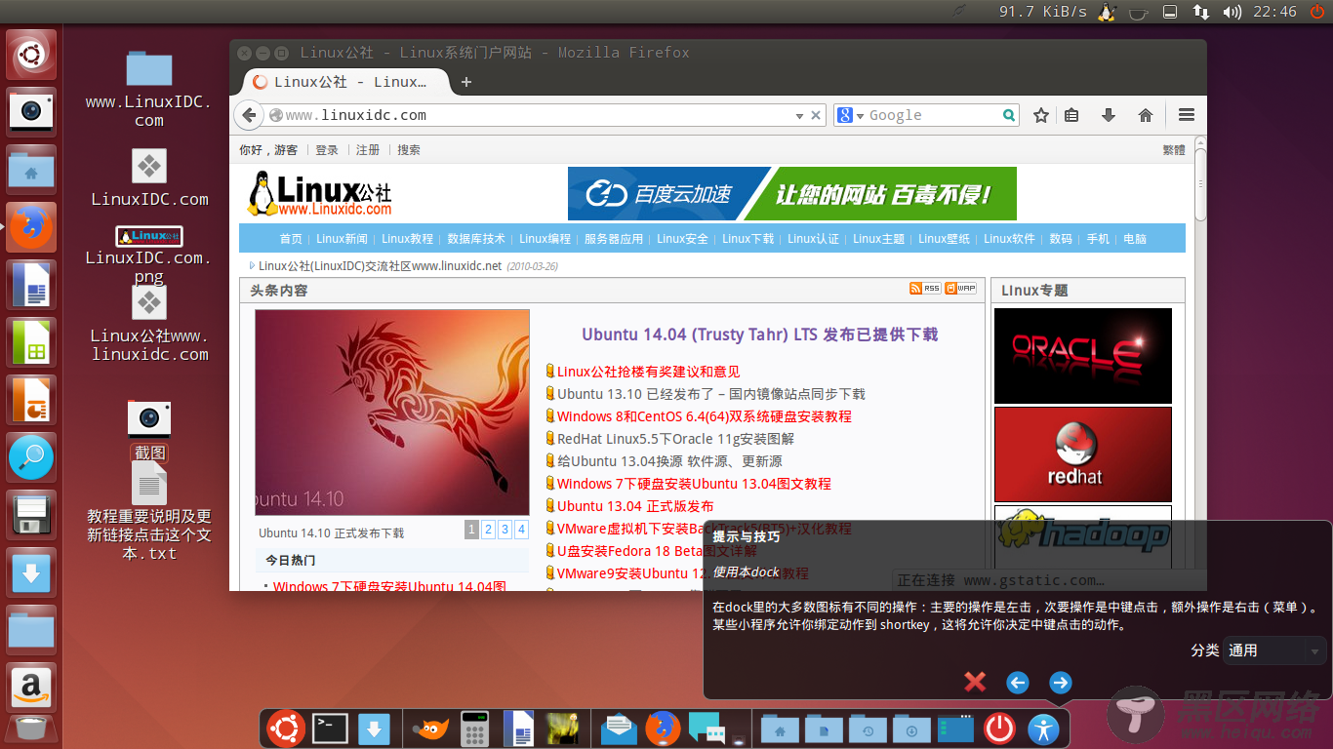Click the Firefox back button

tap(249, 115)
